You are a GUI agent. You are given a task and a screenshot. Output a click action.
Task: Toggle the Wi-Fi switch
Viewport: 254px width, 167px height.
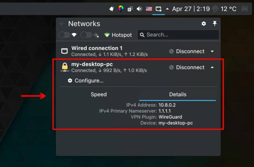(x=64, y=35)
